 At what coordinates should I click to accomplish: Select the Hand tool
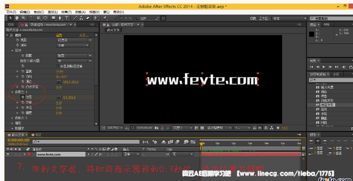[x=17, y=18]
